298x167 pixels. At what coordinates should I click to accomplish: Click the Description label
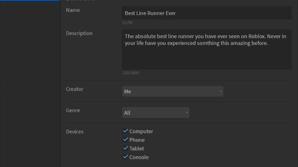79,33
